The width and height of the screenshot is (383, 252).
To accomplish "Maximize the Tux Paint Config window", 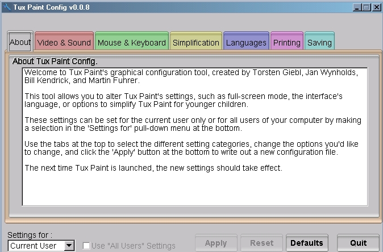I will 365,7.
